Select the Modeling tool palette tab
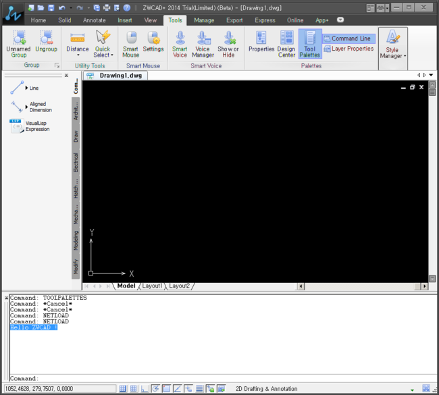439x395 pixels. [76, 240]
